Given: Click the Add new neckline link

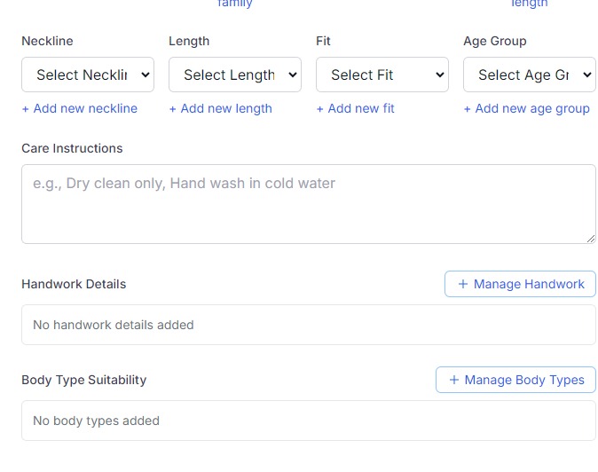Looking at the screenshot, I should point(80,108).
